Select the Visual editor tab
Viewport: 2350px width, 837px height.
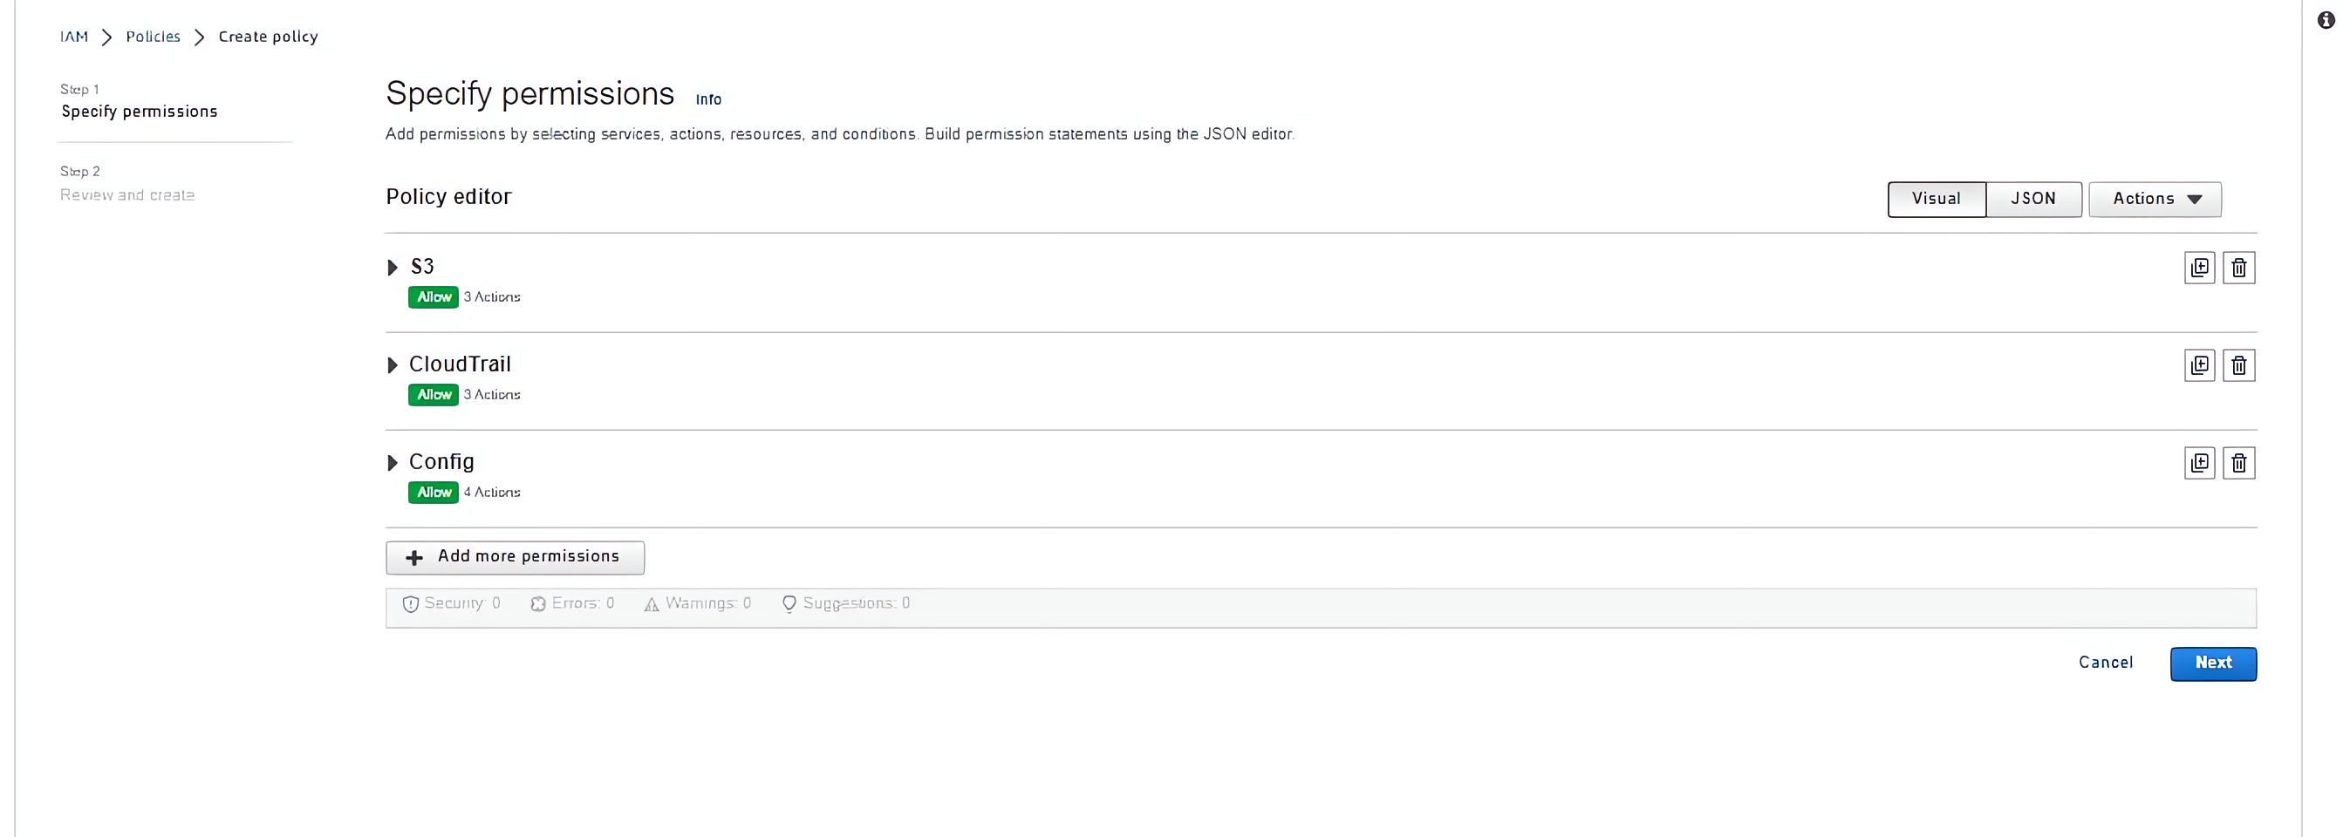[1936, 199]
